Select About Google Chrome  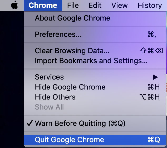coord(95,18)
